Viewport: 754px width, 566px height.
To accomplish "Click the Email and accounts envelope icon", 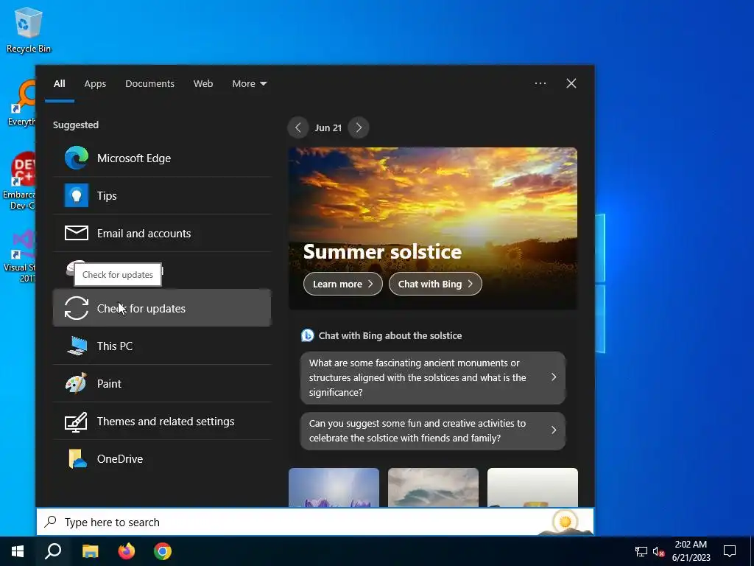I will pos(77,233).
